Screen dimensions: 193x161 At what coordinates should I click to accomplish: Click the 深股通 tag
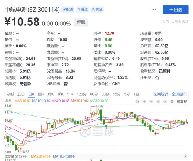pos(68,9)
